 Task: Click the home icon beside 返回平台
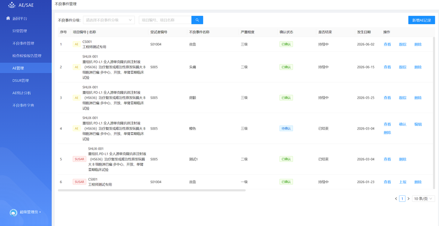click(x=8, y=19)
